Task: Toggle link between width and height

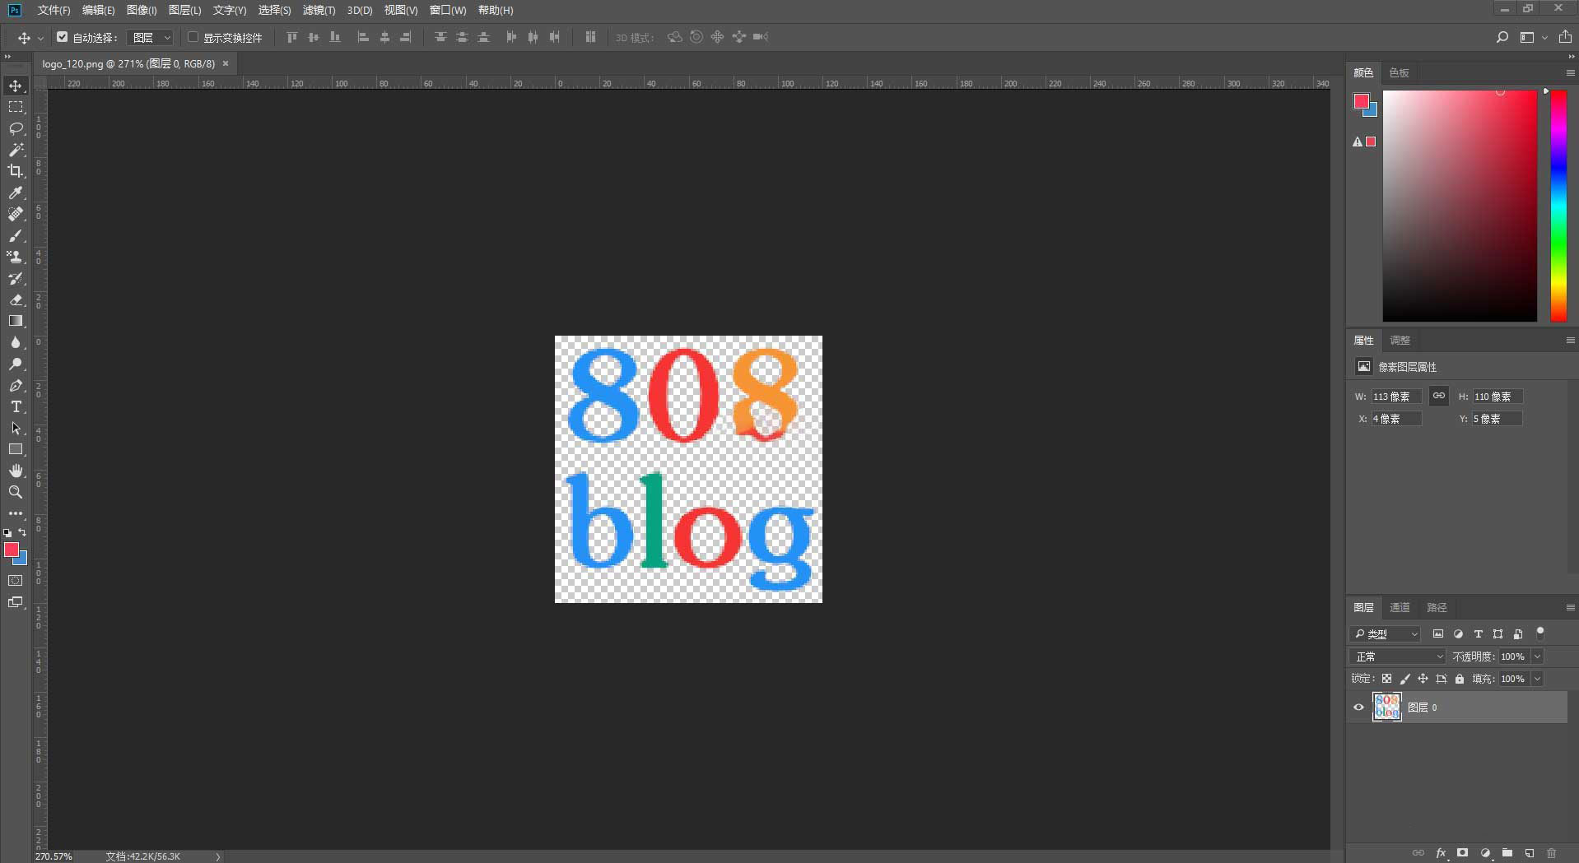Action: click(1438, 396)
